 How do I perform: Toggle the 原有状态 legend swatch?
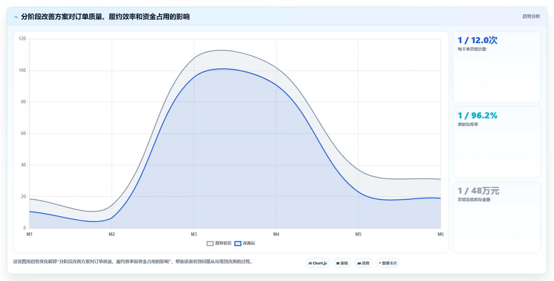coord(210,244)
